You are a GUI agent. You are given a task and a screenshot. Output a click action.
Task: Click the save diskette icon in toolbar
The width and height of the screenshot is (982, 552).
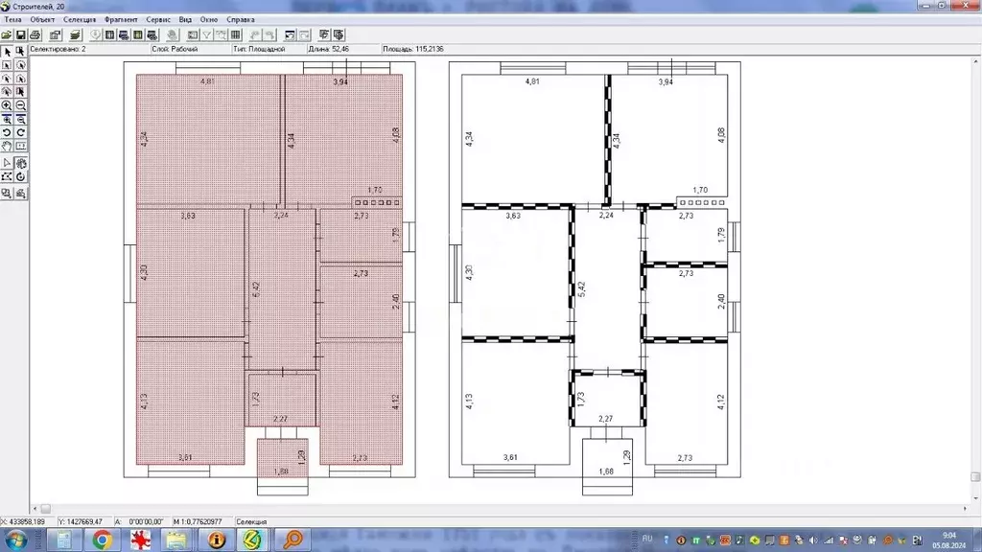click(20, 35)
